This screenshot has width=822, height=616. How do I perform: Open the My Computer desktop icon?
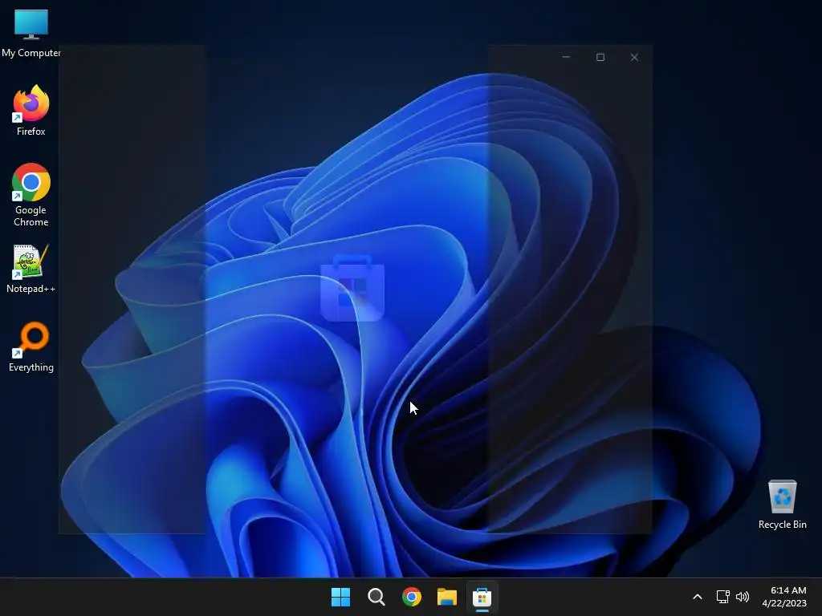(x=31, y=34)
